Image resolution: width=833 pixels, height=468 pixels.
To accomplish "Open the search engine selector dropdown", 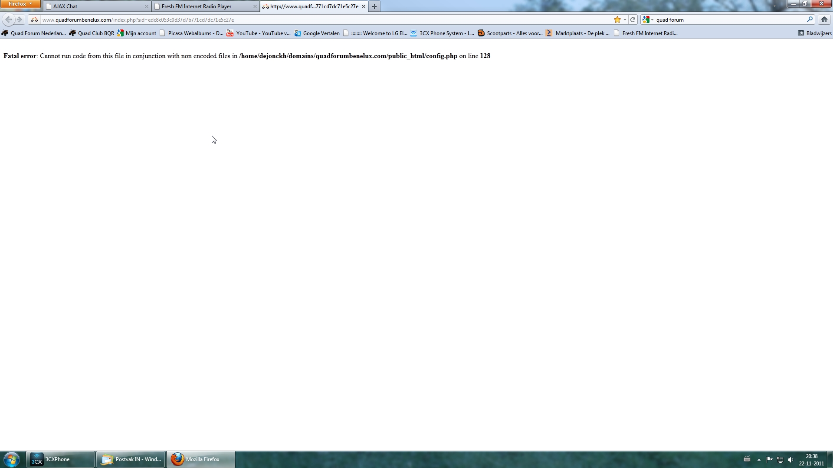I will pyautogui.click(x=648, y=19).
